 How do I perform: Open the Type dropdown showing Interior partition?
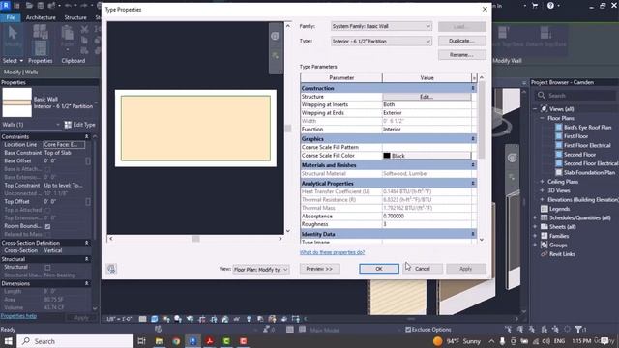pos(381,41)
